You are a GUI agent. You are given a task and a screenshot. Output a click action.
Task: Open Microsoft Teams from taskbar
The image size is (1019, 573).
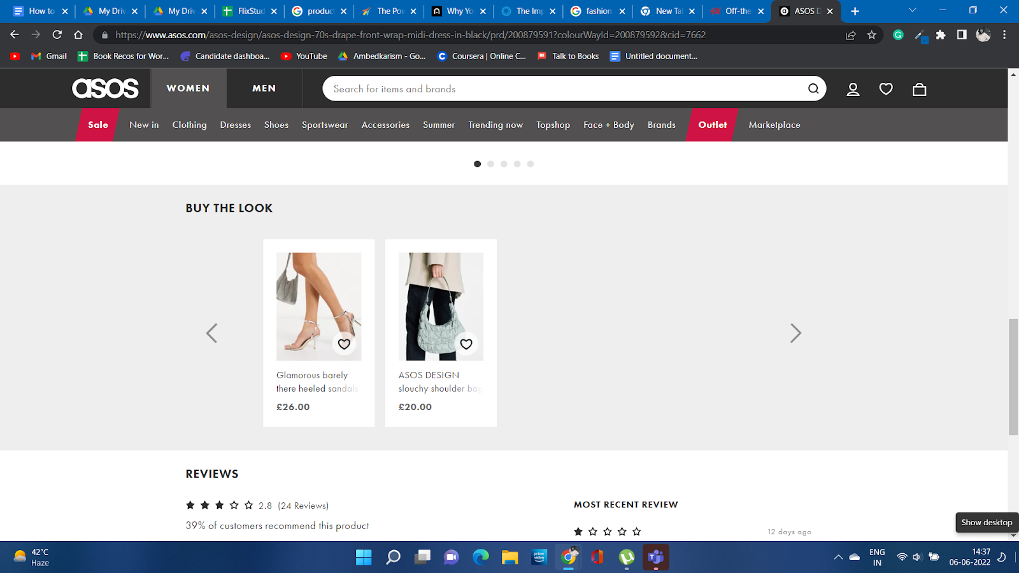click(x=656, y=557)
